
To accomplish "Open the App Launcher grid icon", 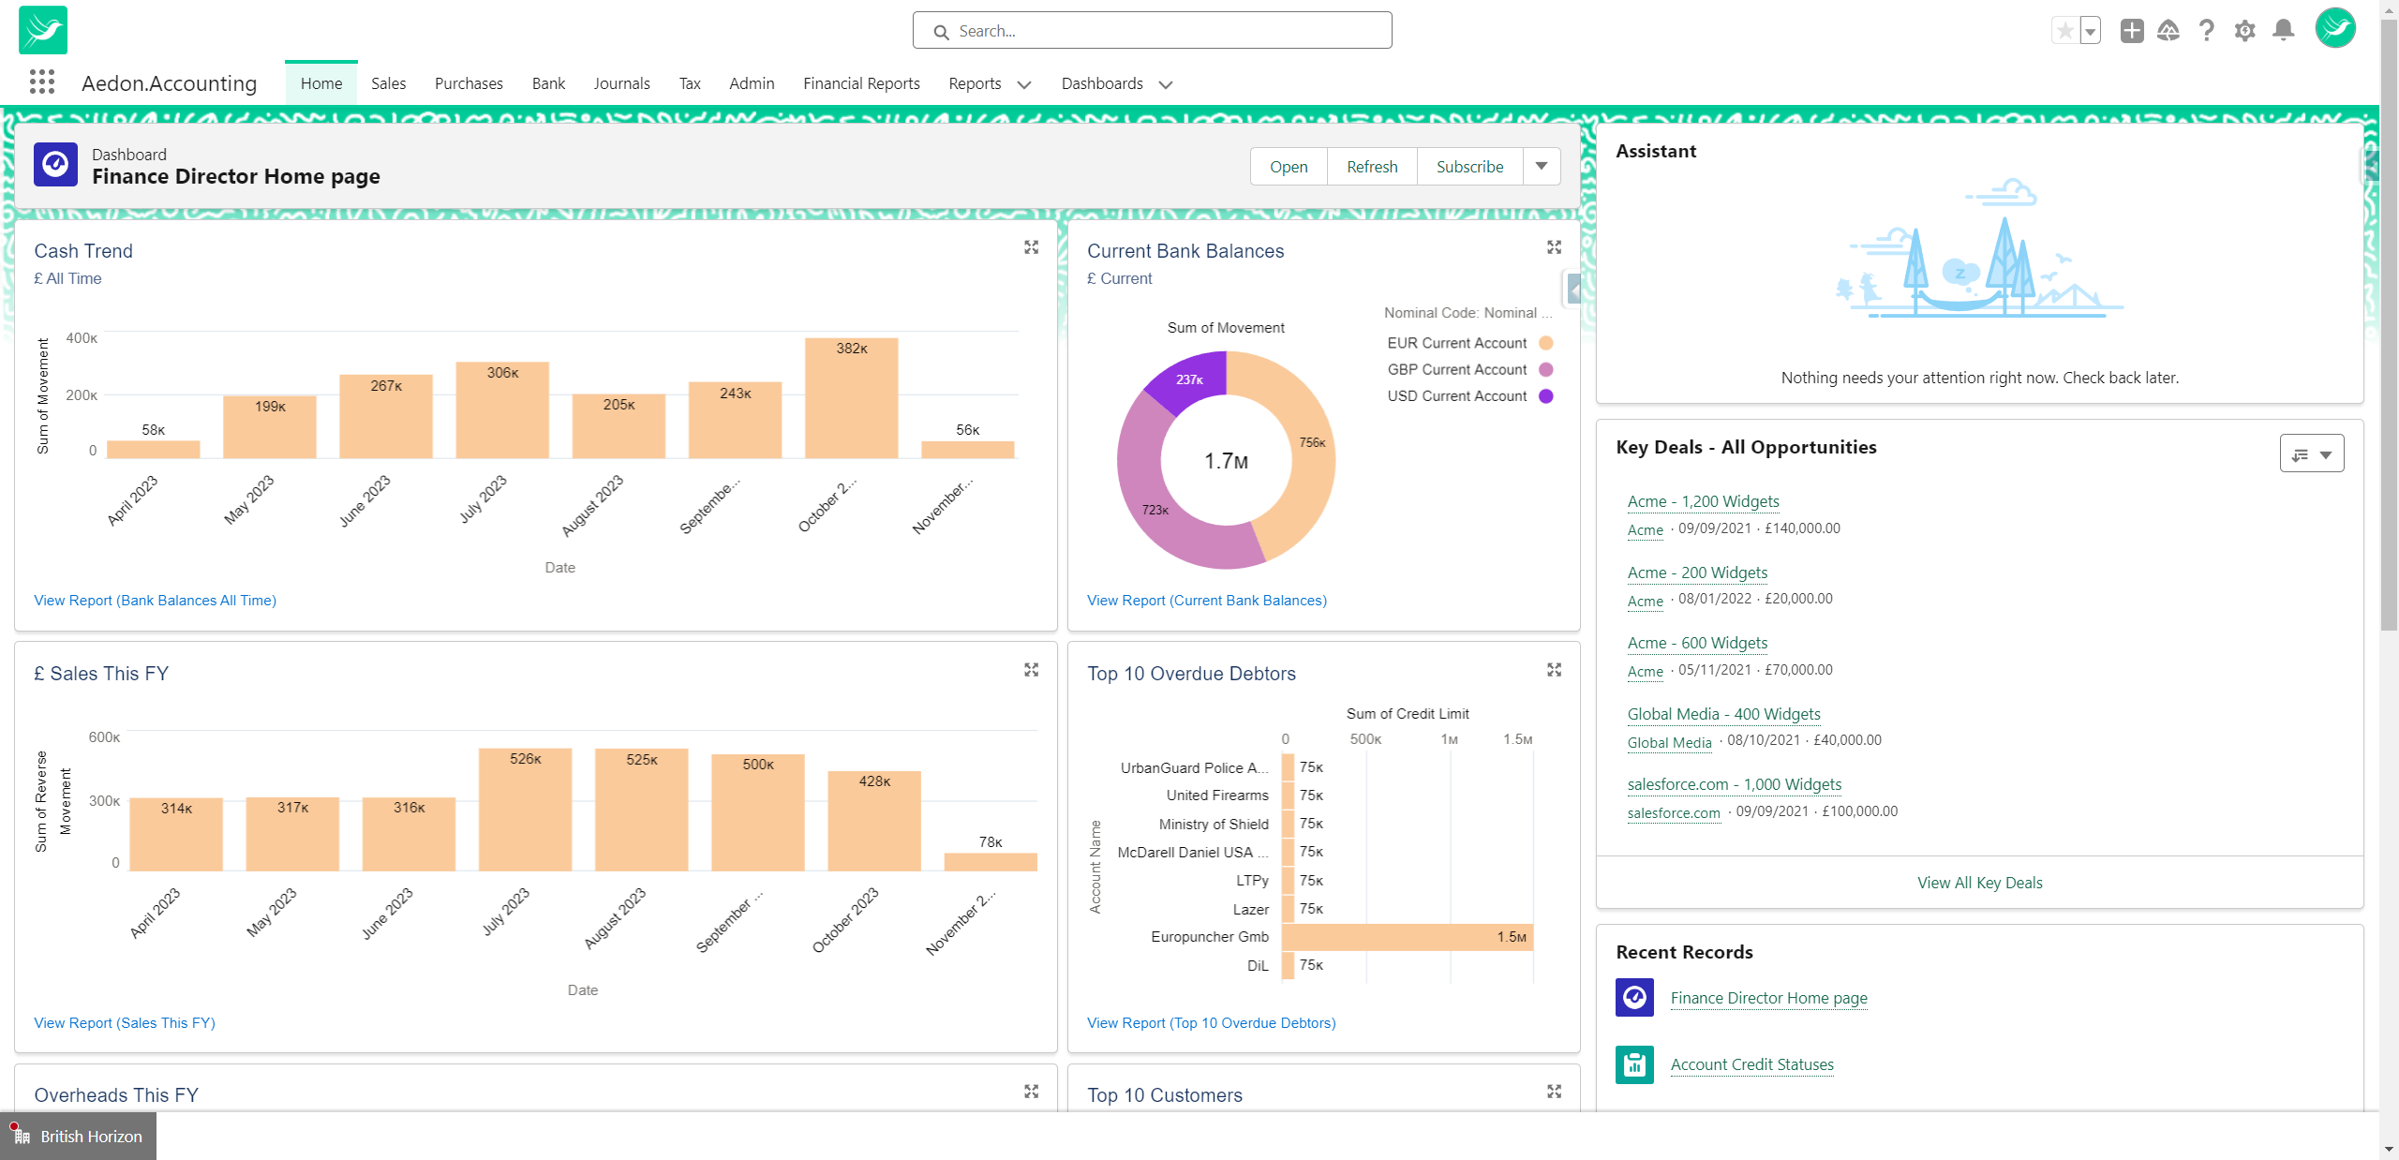I will point(41,82).
